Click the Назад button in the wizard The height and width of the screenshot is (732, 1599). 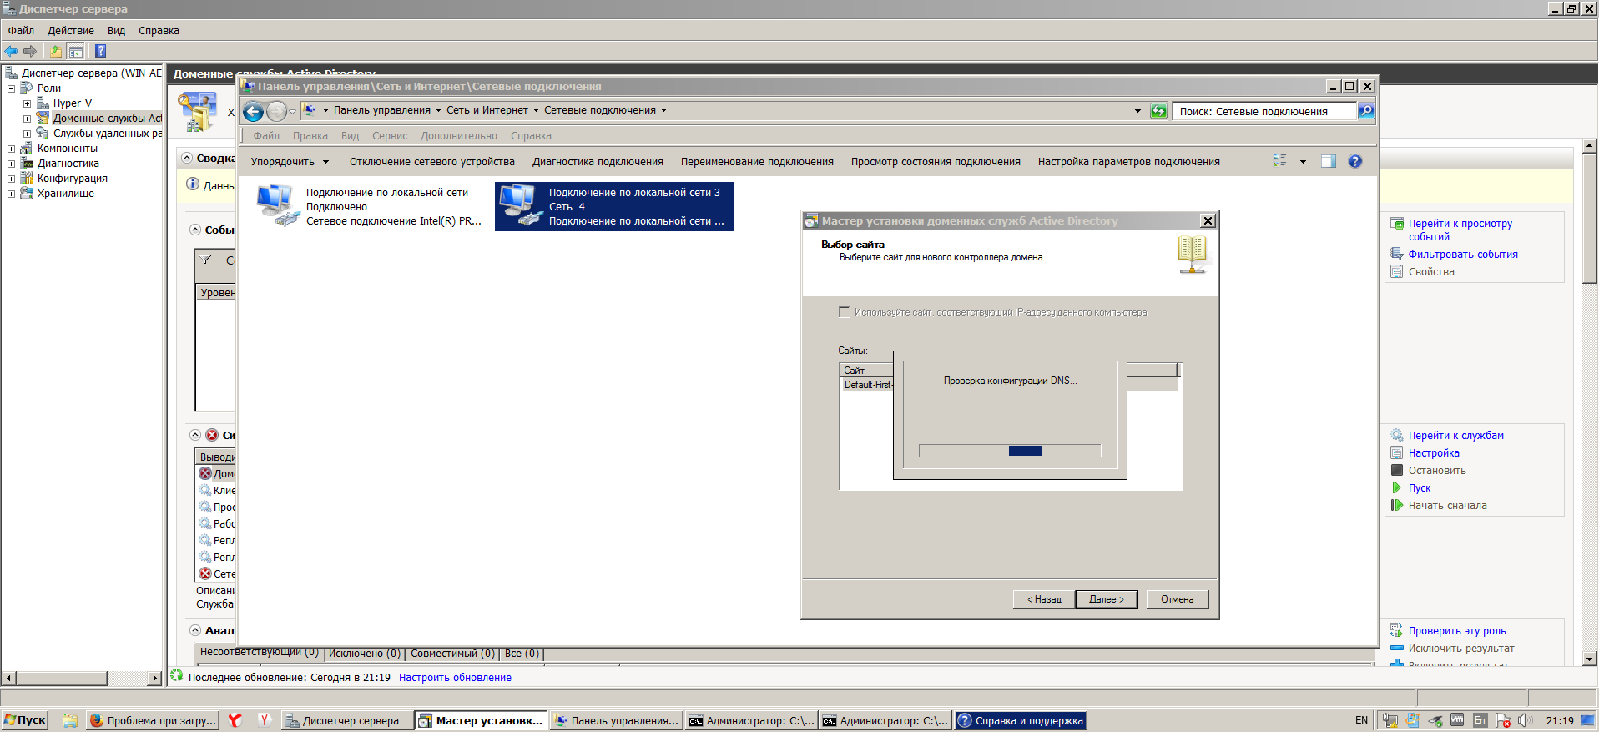(x=1044, y=599)
